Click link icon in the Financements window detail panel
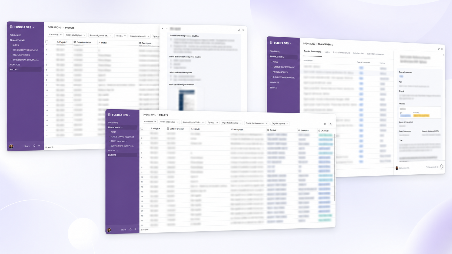The image size is (452, 254). coord(439,49)
